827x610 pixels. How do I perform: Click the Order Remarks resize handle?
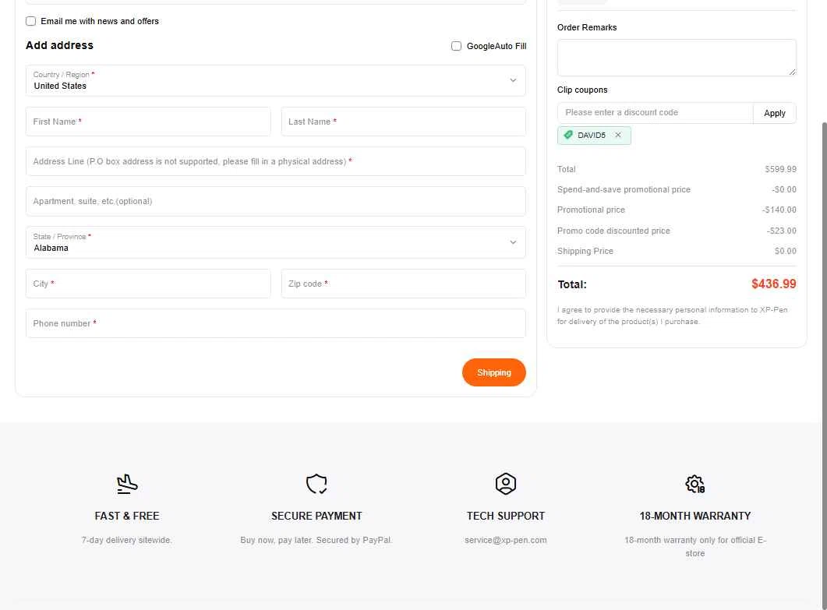792,72
